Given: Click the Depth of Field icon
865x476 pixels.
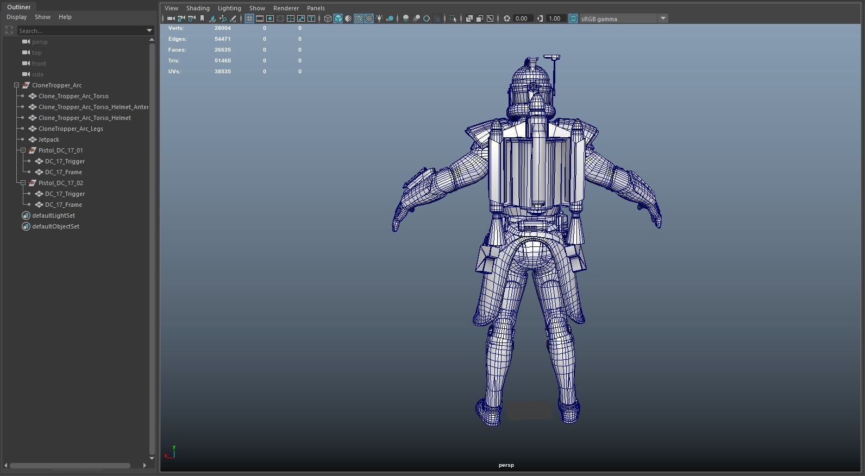Looking at the screenshot, I should 437,18.
